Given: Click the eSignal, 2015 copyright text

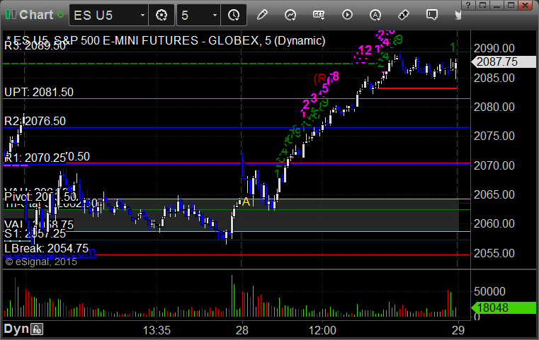Looking at the screenshot, I should 41,262.
